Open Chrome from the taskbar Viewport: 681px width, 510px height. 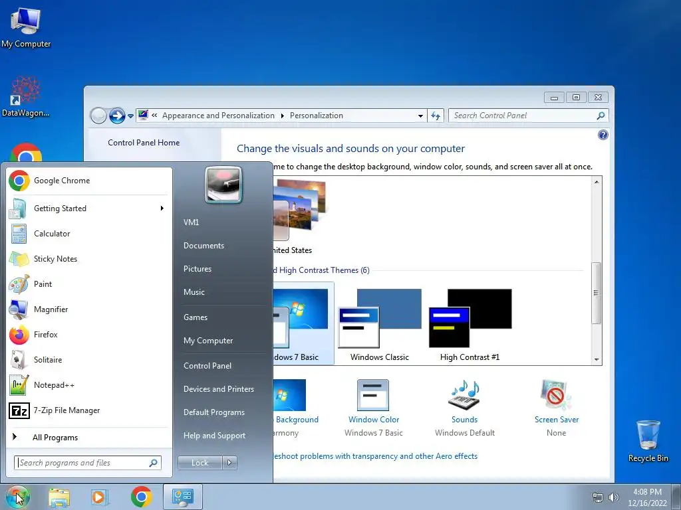(x=141, y=497)
